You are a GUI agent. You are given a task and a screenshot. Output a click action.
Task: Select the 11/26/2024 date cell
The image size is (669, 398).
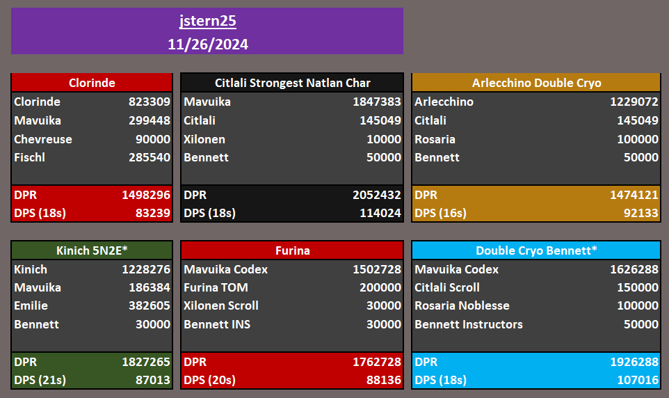207,45
